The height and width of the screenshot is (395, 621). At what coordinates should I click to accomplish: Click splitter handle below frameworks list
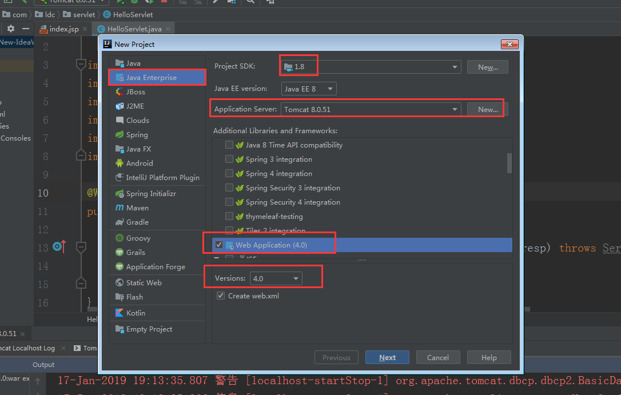point(362,261)
